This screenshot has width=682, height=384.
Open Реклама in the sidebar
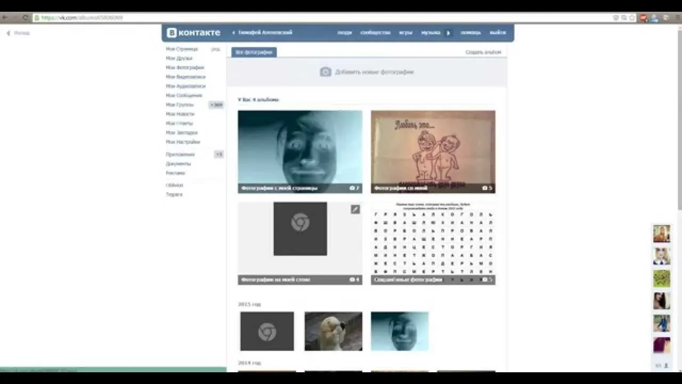(x=175, y=173)
